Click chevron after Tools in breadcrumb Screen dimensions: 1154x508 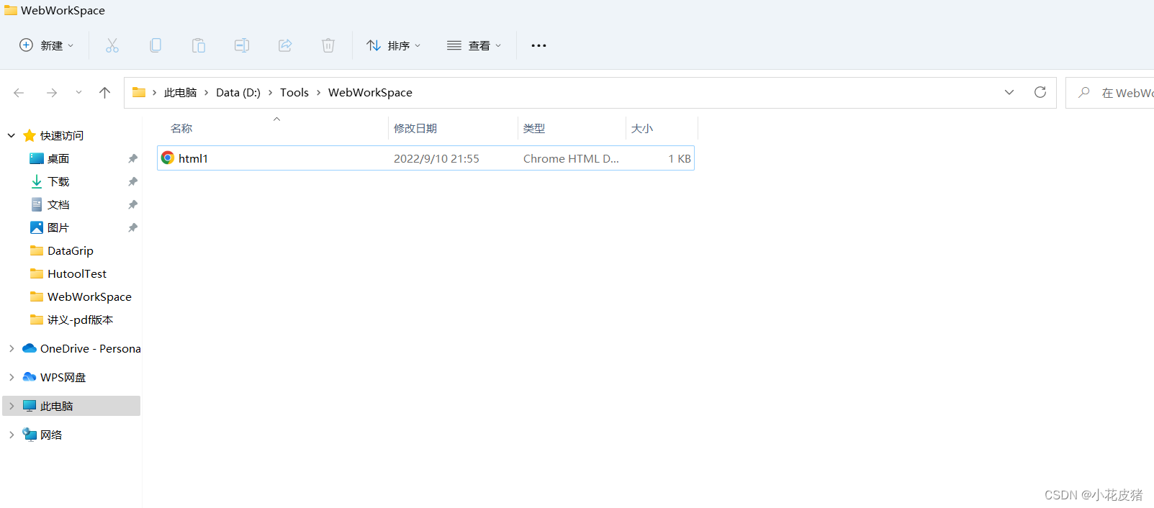[x=318, y=93]
